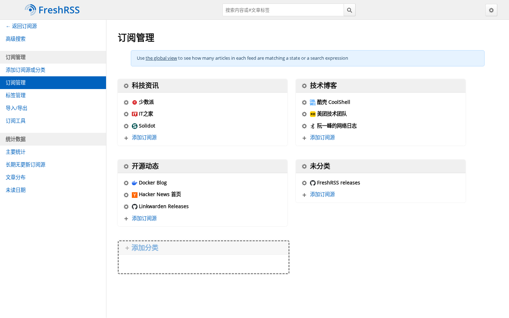Open 长期无更新订阅源 in sidebar
The height and width of the screenshot is (318, 509).
(x=53, y=165)
